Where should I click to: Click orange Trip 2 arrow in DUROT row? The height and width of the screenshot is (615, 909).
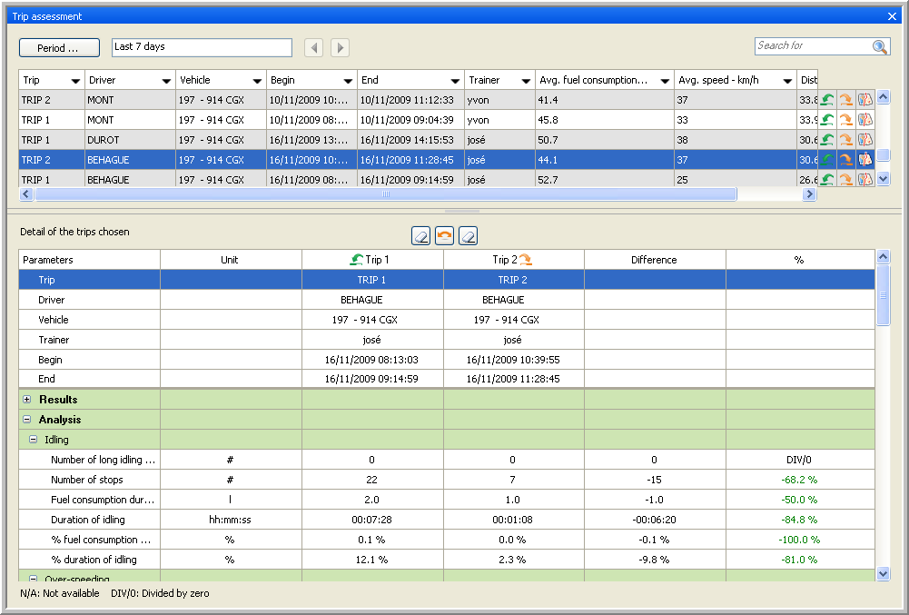click(845, 140)
